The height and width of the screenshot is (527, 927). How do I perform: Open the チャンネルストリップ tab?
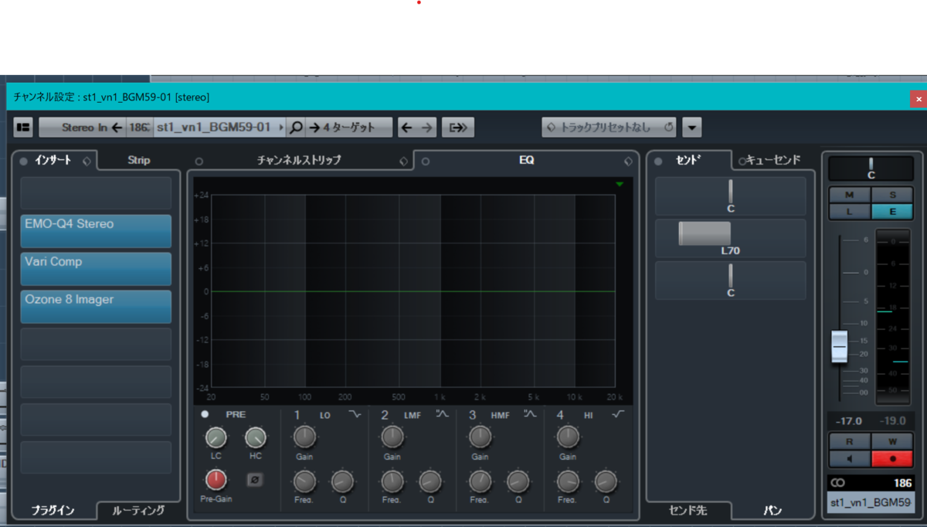[x=299, y=160]
